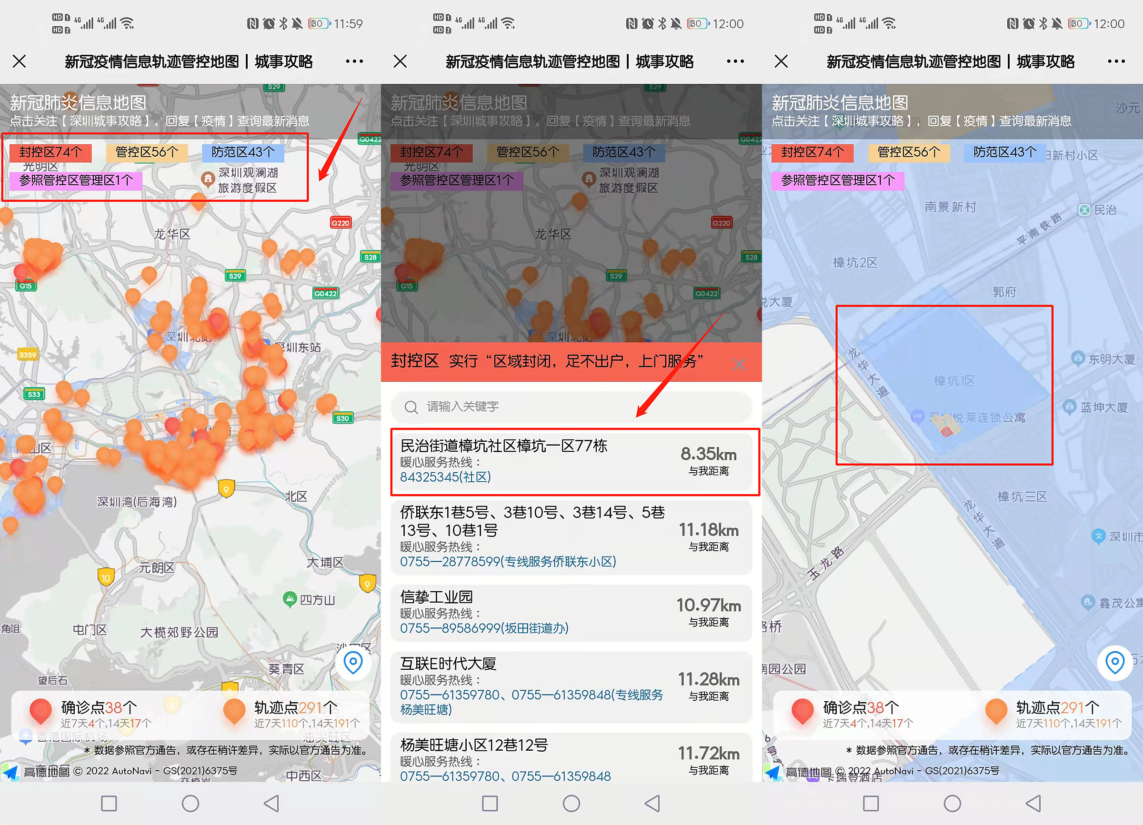1143x825 pixels.
Task: Tap 确诊点38个 counter on right phone
Action: point(861,707)
